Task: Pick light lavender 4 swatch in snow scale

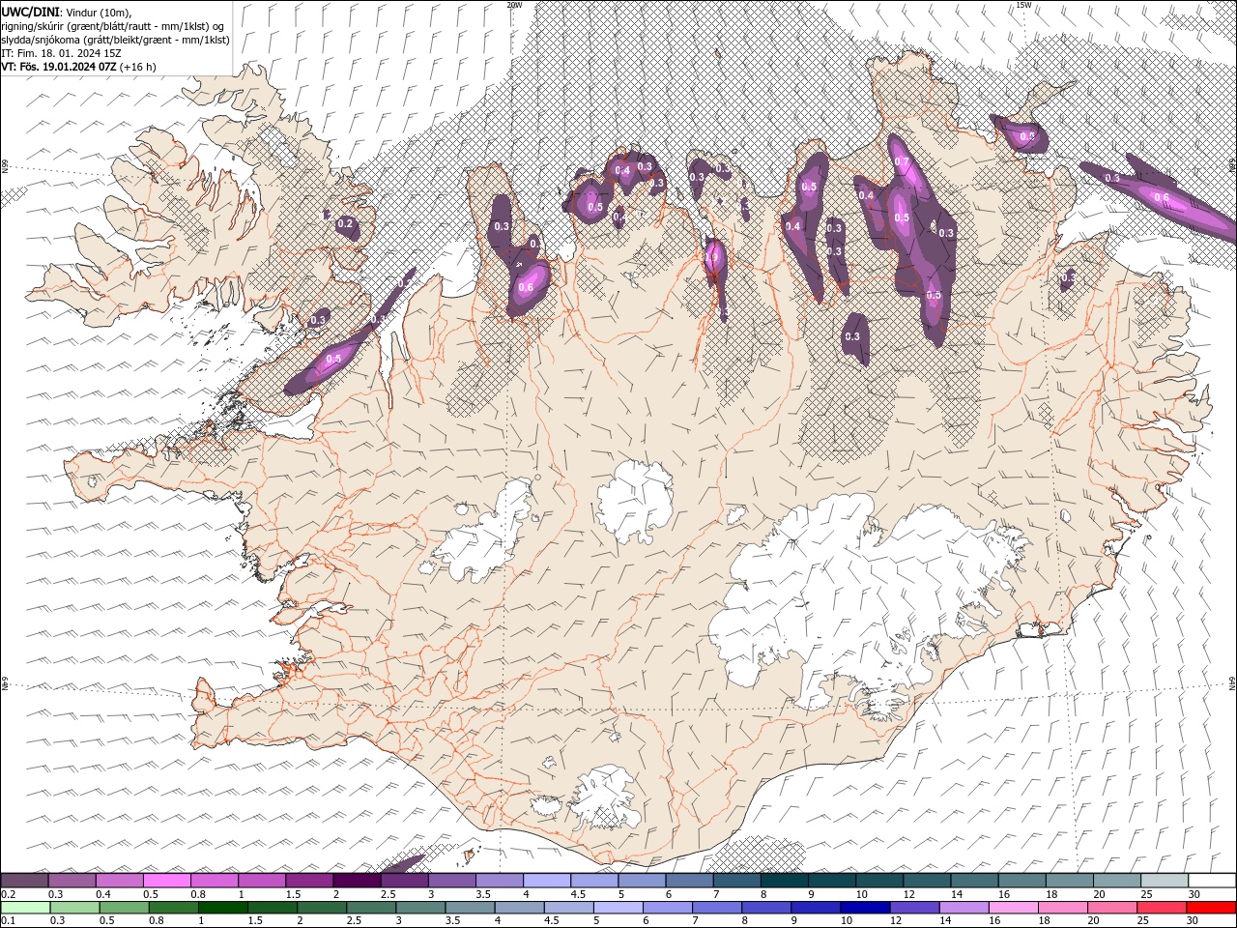Action: click(547, 881)
